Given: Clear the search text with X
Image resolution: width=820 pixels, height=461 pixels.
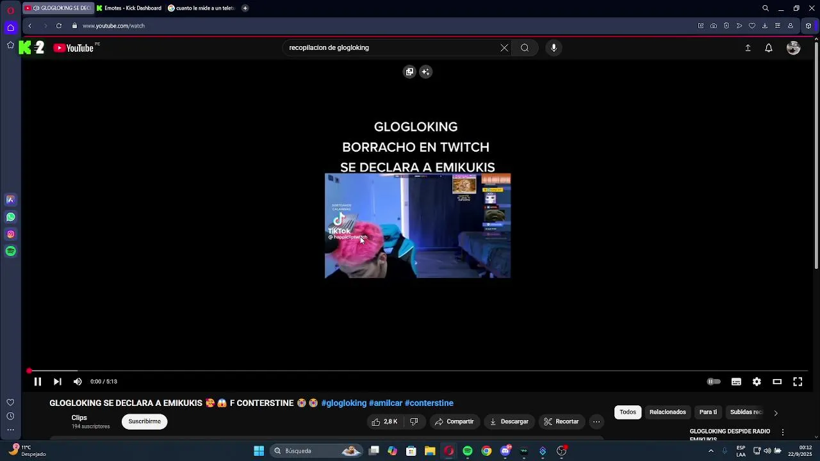Looking at the screenshot, I should (x=504, y=47).
